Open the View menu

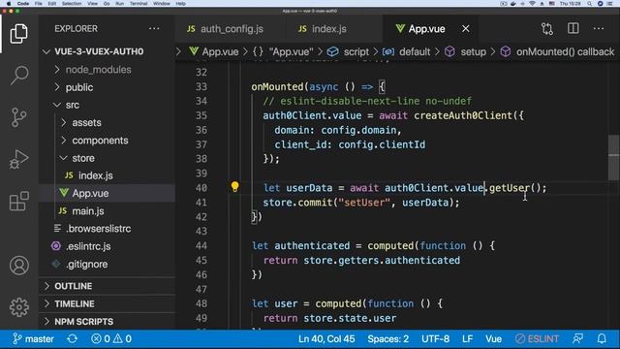93,3
